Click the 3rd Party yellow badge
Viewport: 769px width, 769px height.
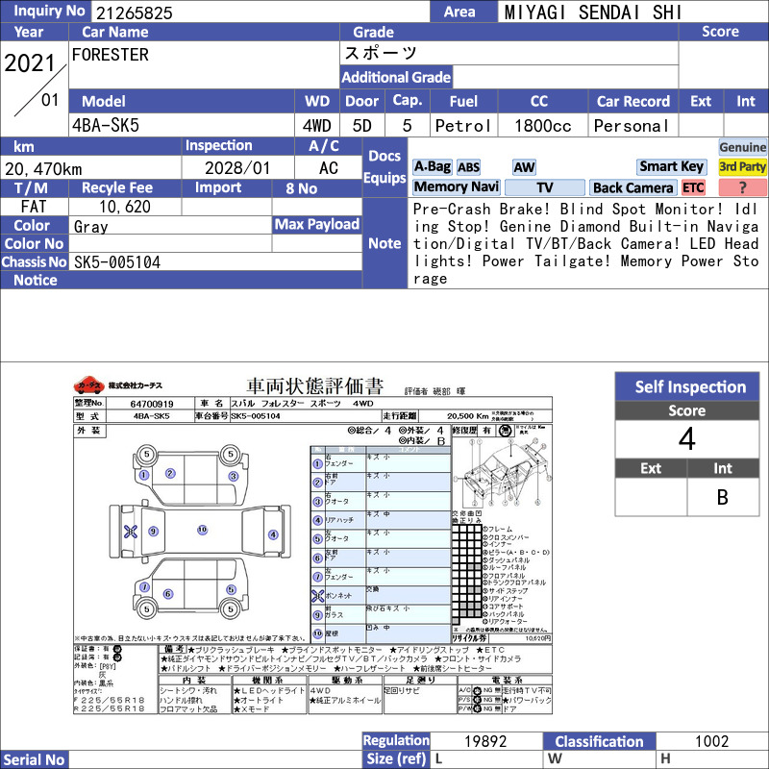click(742, 166)
